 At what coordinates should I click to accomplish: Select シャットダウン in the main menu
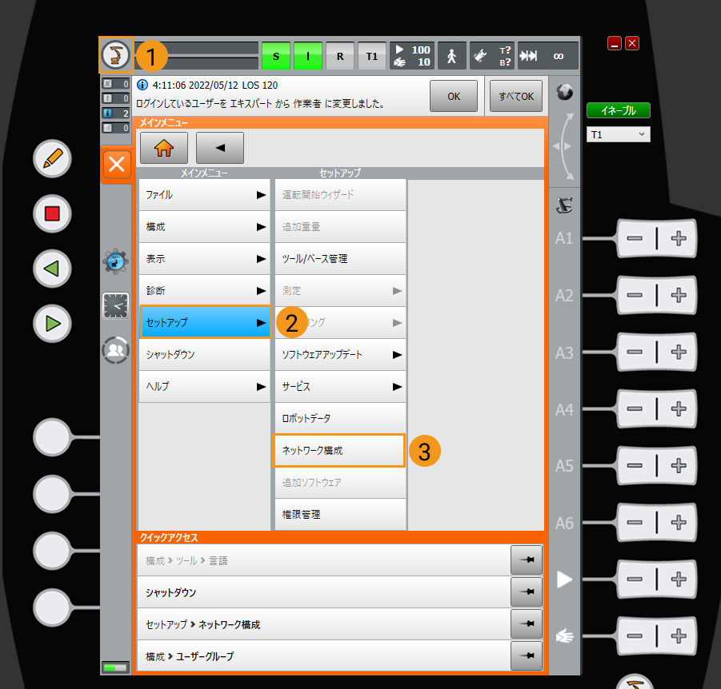click(x=204, y=355)
